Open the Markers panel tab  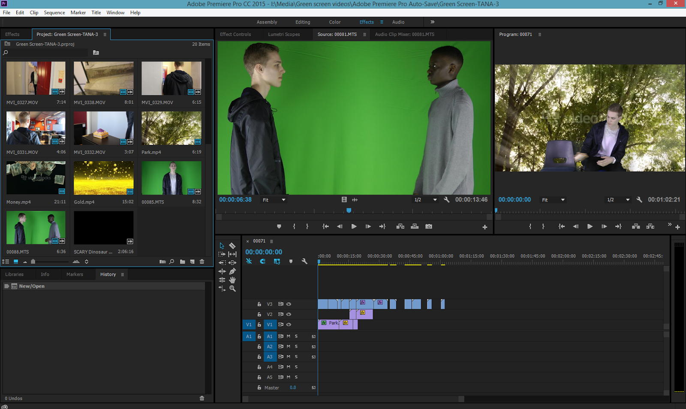(75, 274)
